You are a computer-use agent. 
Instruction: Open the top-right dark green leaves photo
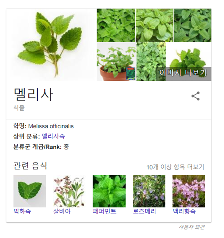click(193, 25)
